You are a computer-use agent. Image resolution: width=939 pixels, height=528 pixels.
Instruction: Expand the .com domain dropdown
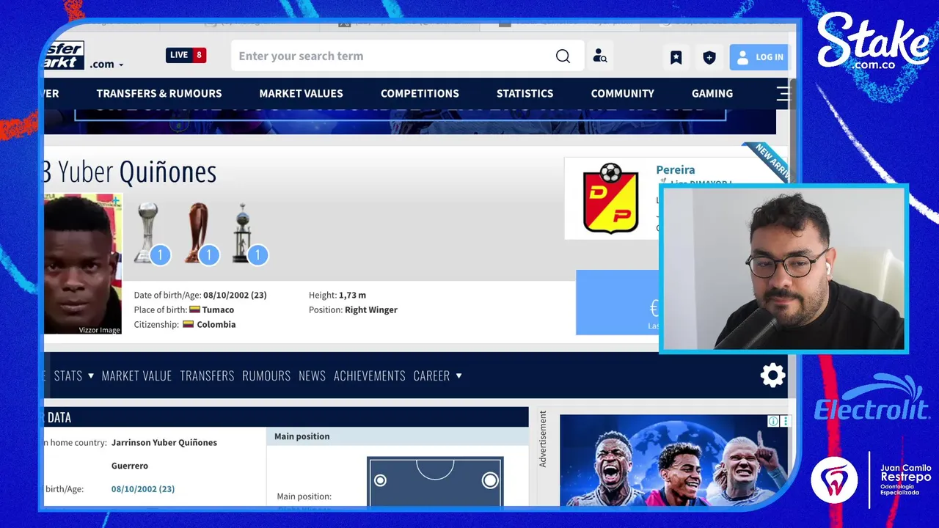(106, 65)
